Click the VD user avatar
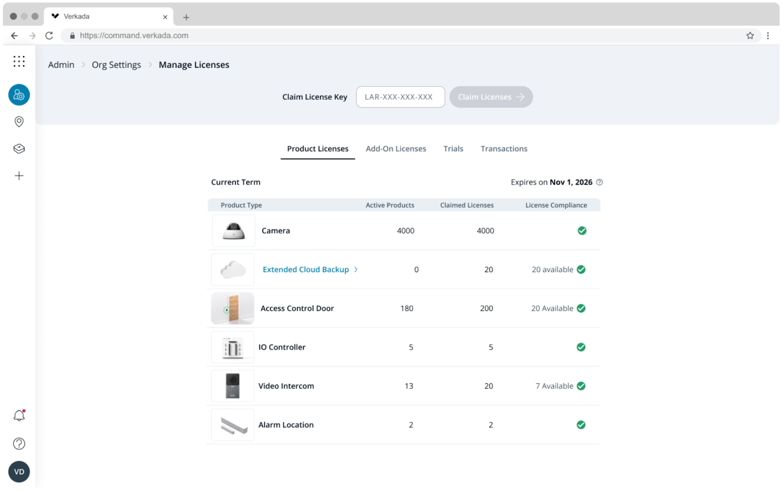Viewport: 783px width, 492px height. coord(19,472)
